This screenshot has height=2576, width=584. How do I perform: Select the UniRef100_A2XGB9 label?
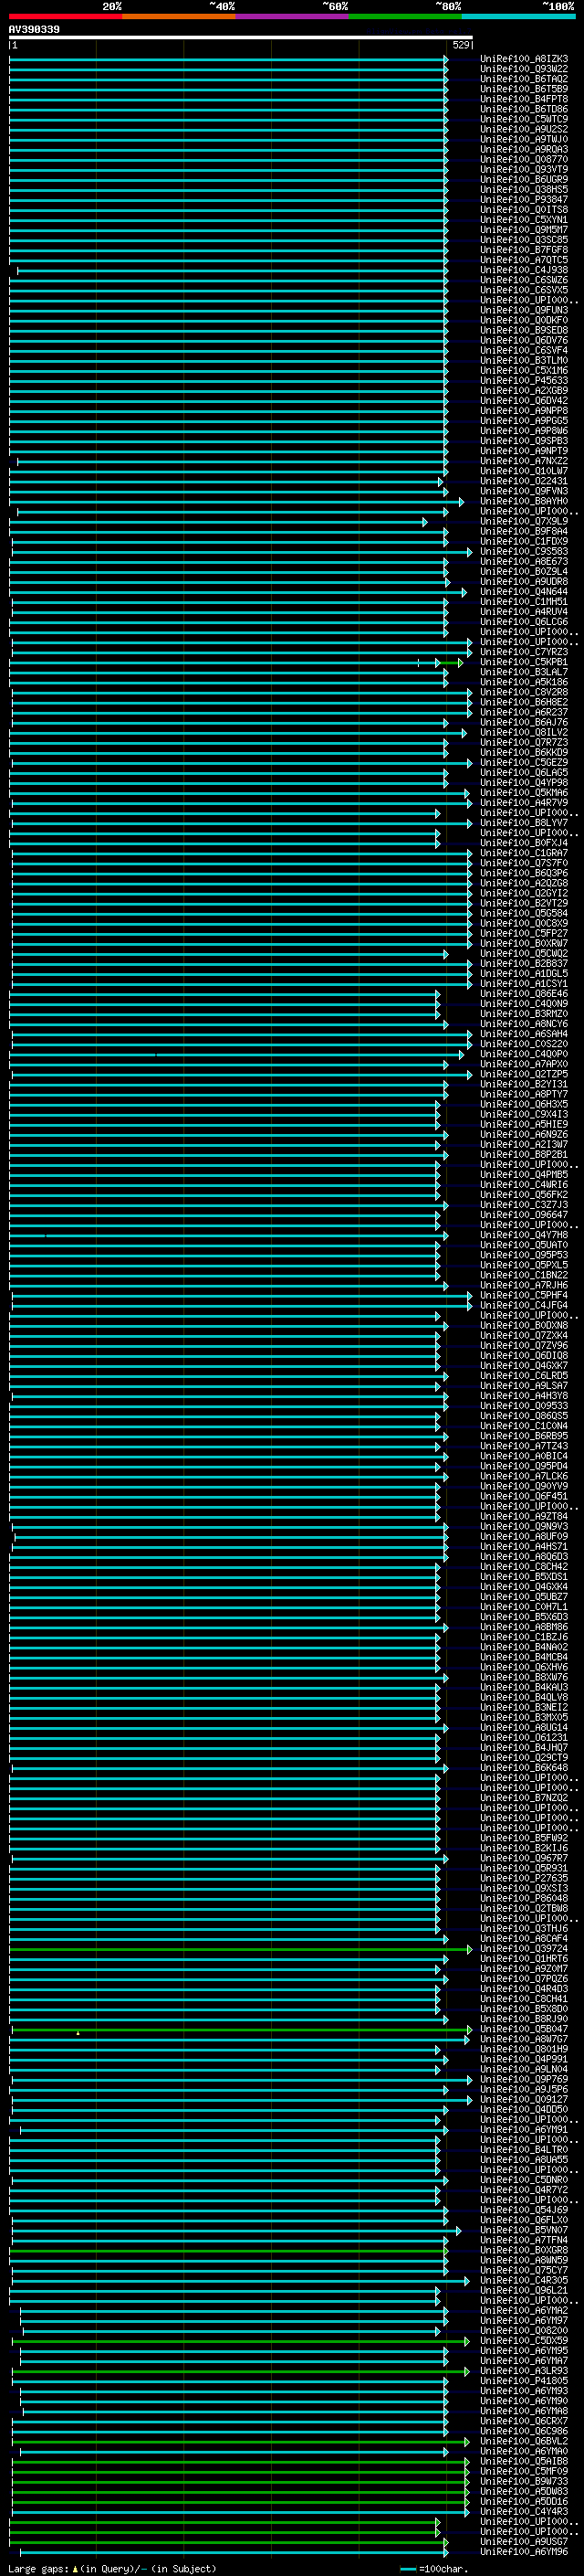(x=524, y=391)
